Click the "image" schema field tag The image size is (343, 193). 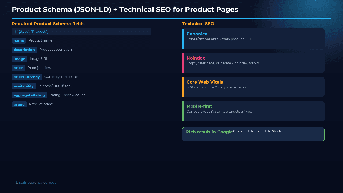pyautogui.click(x=20, y=59)
